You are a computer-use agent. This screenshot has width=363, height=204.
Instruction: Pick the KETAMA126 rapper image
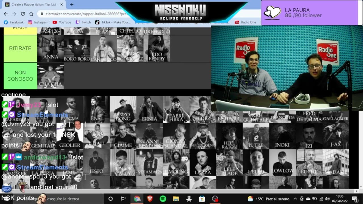pyautogui.click(x=150, y=163)
